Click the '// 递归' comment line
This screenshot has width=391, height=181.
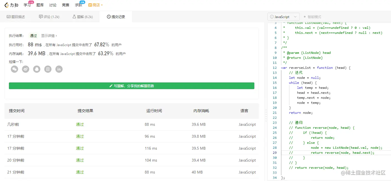pyautogui.click(x=296, y=123)
